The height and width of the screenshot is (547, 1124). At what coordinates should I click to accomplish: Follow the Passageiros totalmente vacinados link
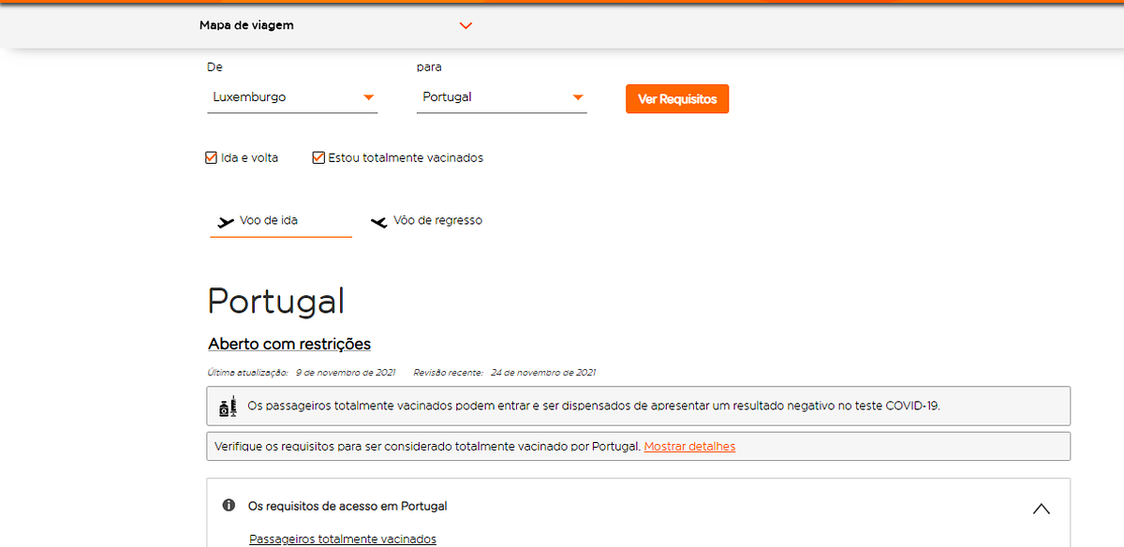point(343,539)
